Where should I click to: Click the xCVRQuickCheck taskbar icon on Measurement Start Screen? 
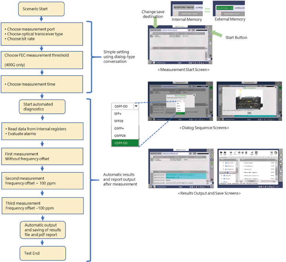click(154, 63)
